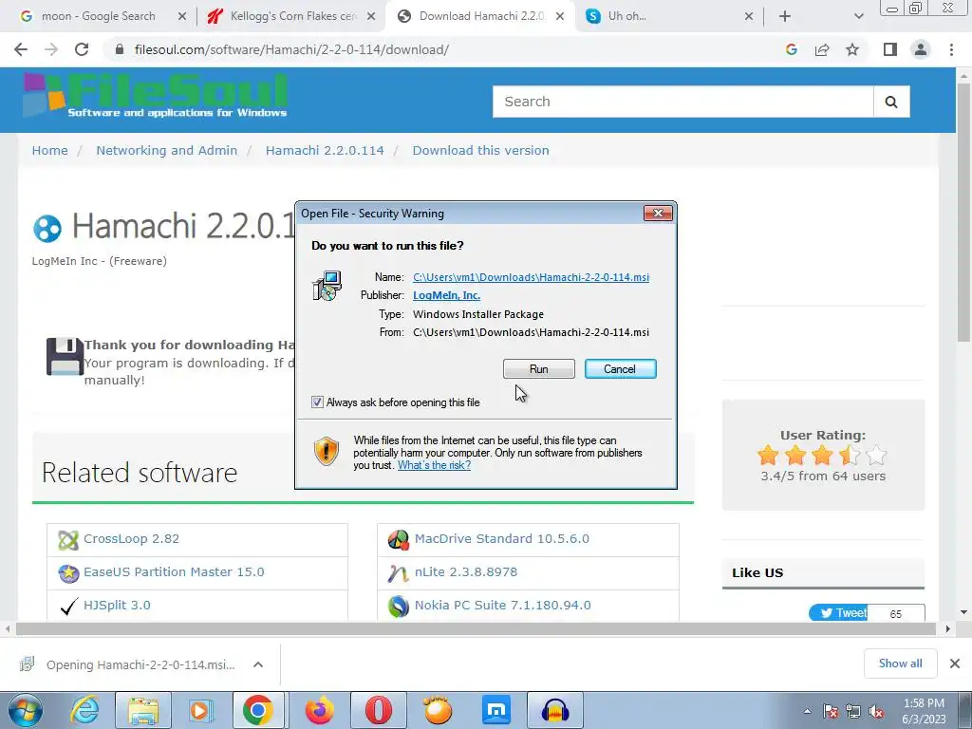Image resolution: width=972 pixels, height=729 pixels.
Task: Click the horizontal page scrollbar
Action: point(476,628)
